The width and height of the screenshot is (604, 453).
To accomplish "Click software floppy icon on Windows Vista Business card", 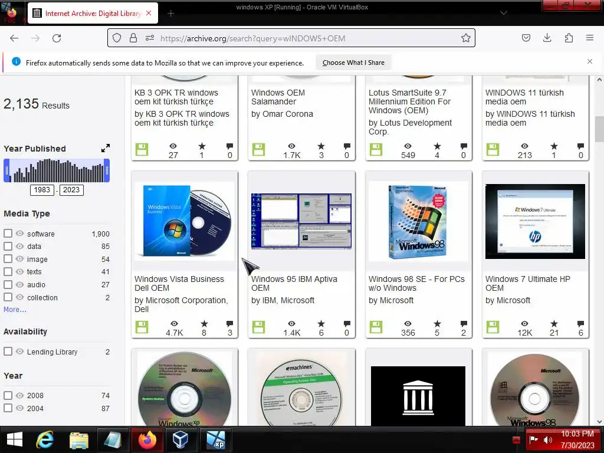I will [x=142, y=327].
